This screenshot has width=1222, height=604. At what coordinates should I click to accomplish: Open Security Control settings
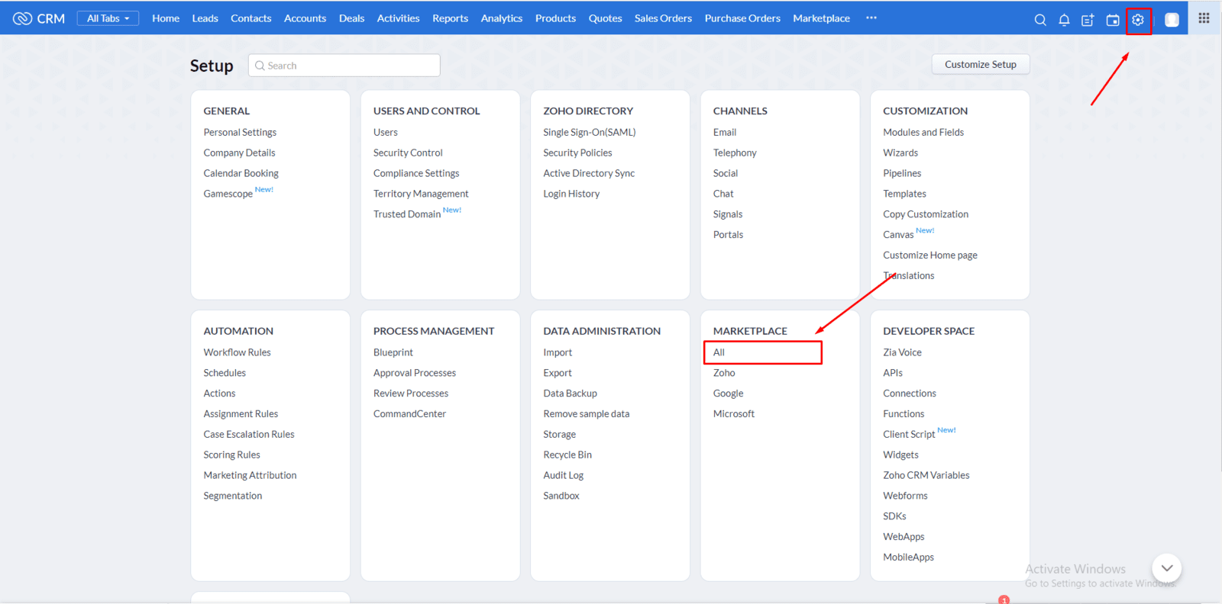pos(408,153)
